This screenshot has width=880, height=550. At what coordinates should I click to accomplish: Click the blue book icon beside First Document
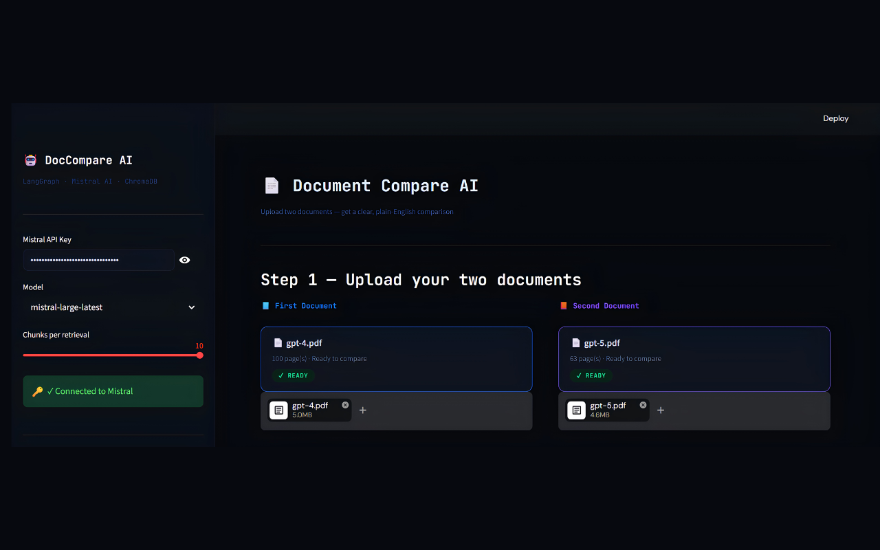266,306
